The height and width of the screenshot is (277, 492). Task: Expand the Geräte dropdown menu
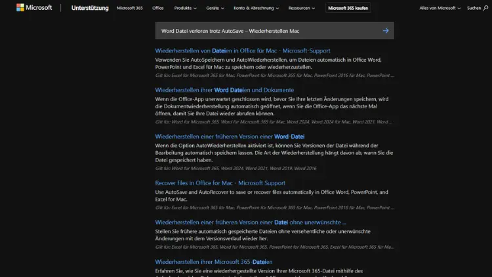tap(215, 9)
